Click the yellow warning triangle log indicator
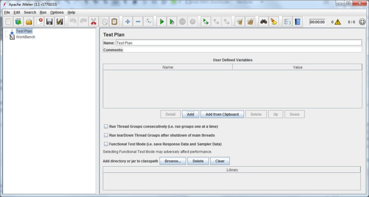This screenshot has width=369, height=197. [x=338, y=22]
